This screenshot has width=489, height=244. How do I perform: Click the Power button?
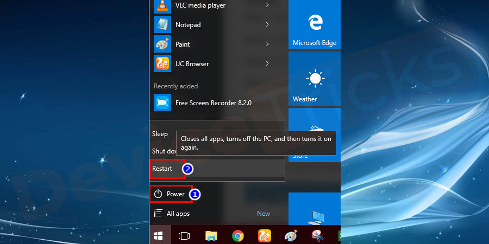point(170,194)
